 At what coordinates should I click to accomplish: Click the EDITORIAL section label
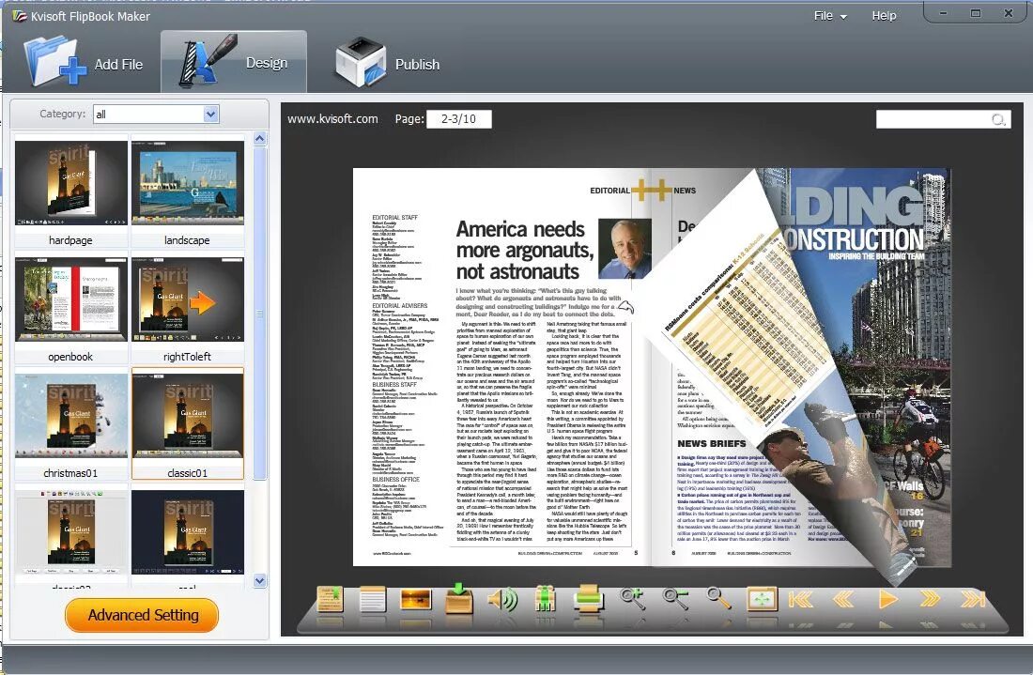pyautogui.click(x=609, y=191)
